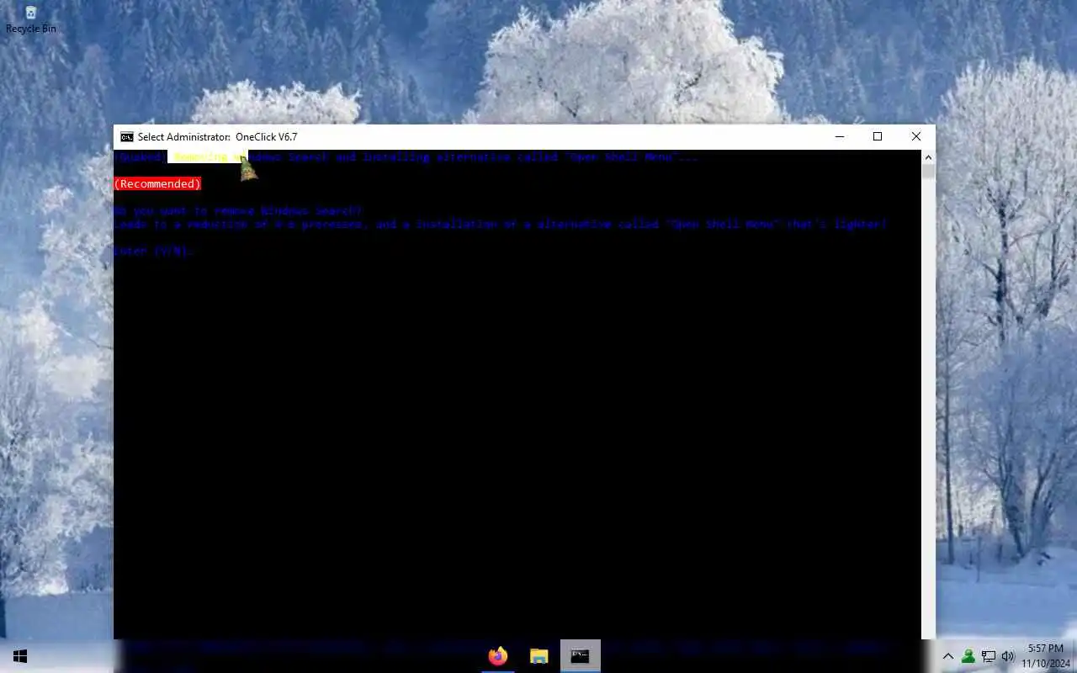Launch Firefox from the taskbar
This screenshot has height=673, width=1077.
pos(498,656)
